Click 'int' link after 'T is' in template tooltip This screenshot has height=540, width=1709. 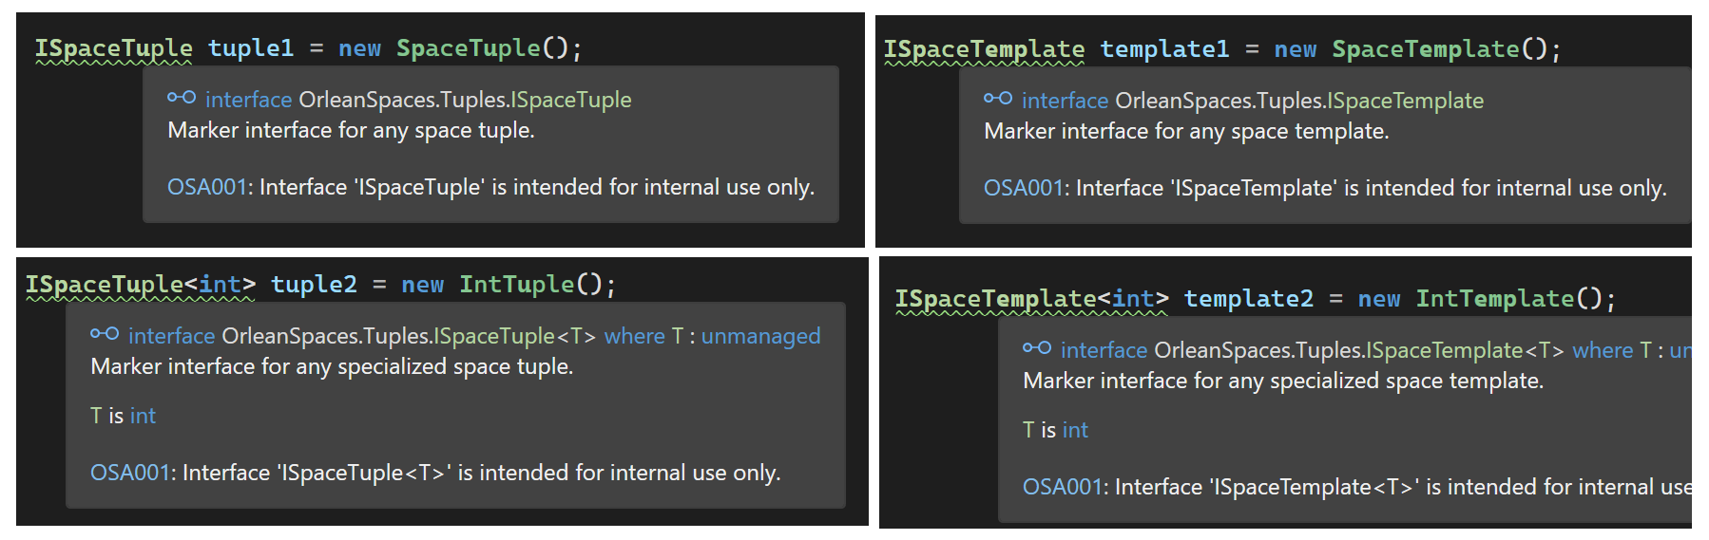click(1075, 430)
